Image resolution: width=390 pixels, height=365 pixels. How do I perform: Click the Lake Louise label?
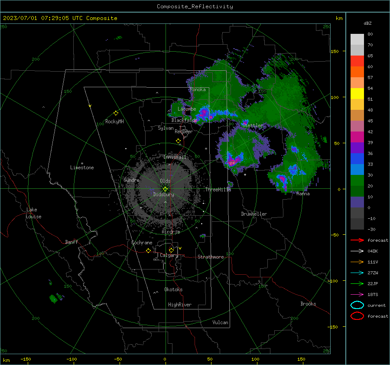pyautogui.click(x=33, y=213)
